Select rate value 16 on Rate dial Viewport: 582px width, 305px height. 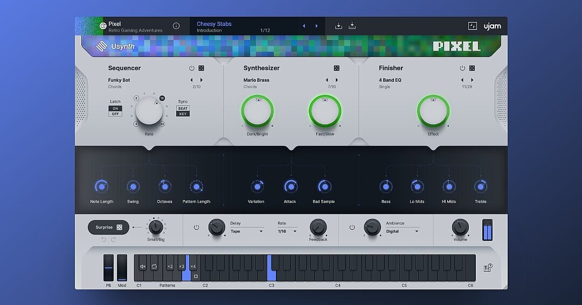click(162, 98)
